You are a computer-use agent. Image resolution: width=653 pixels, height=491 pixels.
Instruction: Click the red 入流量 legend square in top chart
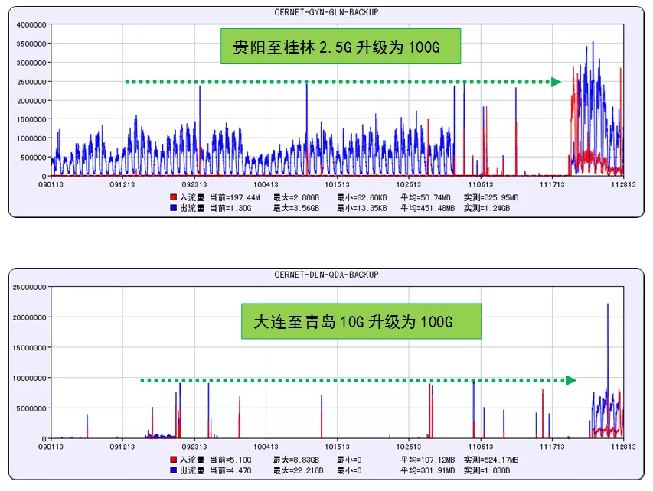click(x=173, y=197)
